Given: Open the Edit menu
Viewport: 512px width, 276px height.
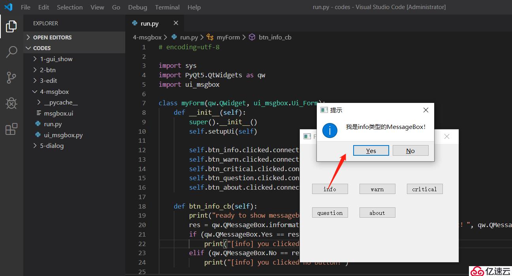Looking at the screenshot, I should click(44, 7).
